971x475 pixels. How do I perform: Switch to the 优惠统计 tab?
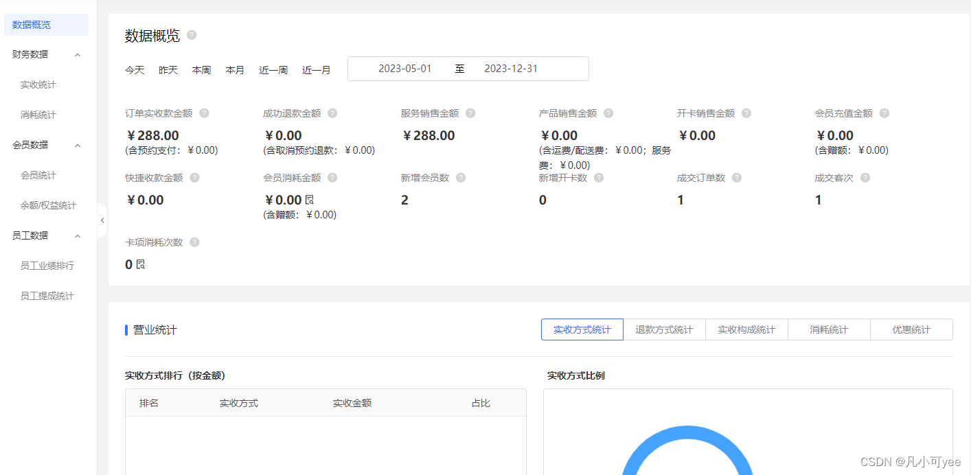click(x=912, y=329)
